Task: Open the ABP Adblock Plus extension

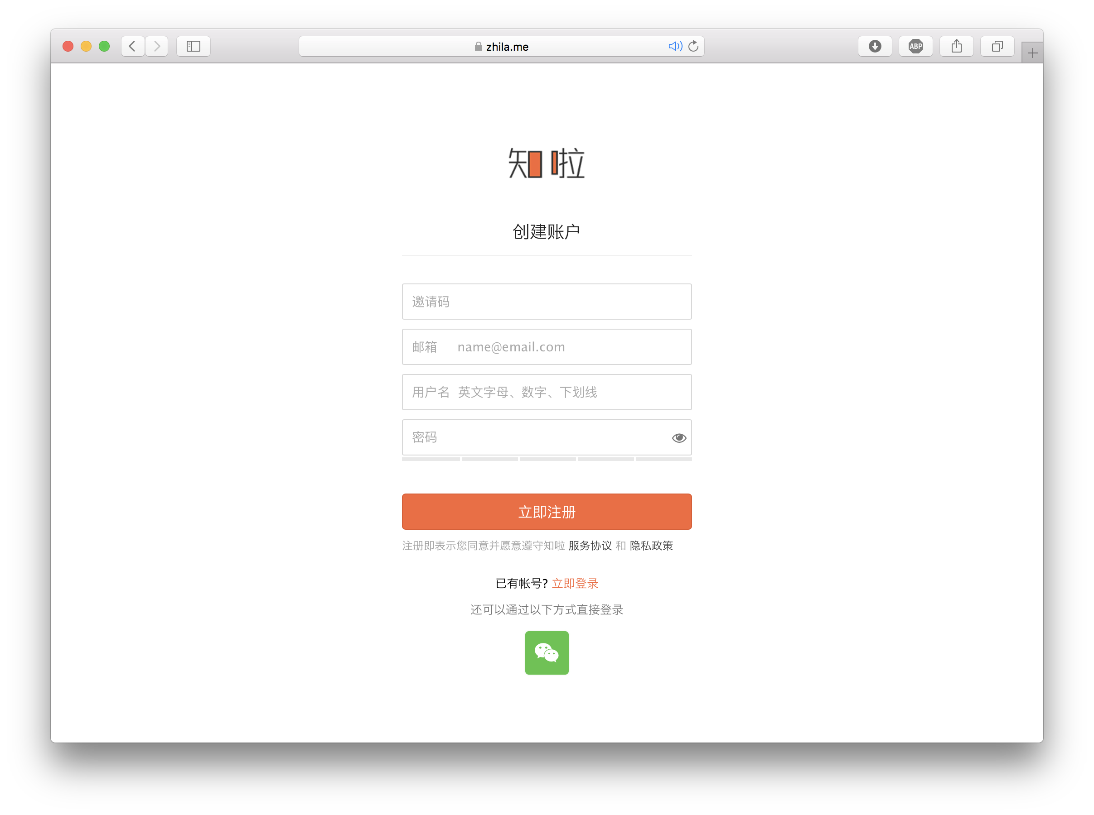Action: point(916,46)
